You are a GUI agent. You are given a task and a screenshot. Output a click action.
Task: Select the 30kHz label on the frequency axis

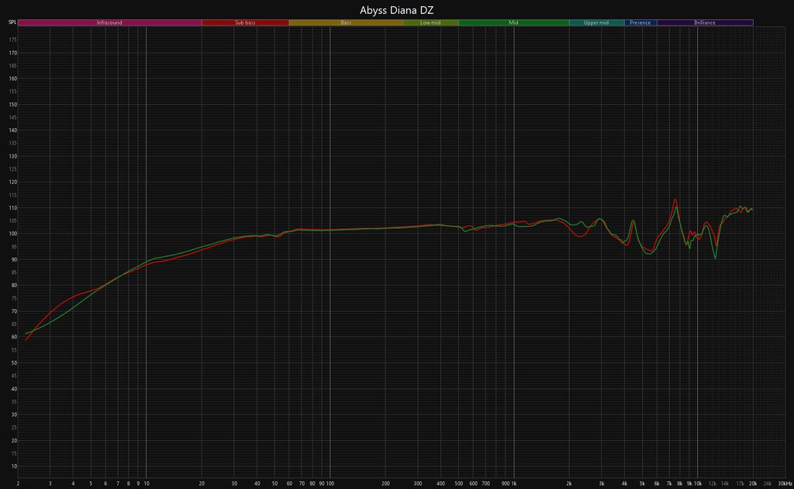[x=785, y=483]
